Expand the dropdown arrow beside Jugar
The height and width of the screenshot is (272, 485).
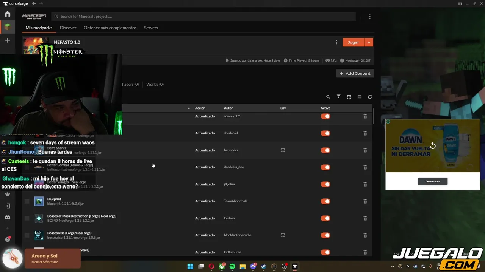369,42
